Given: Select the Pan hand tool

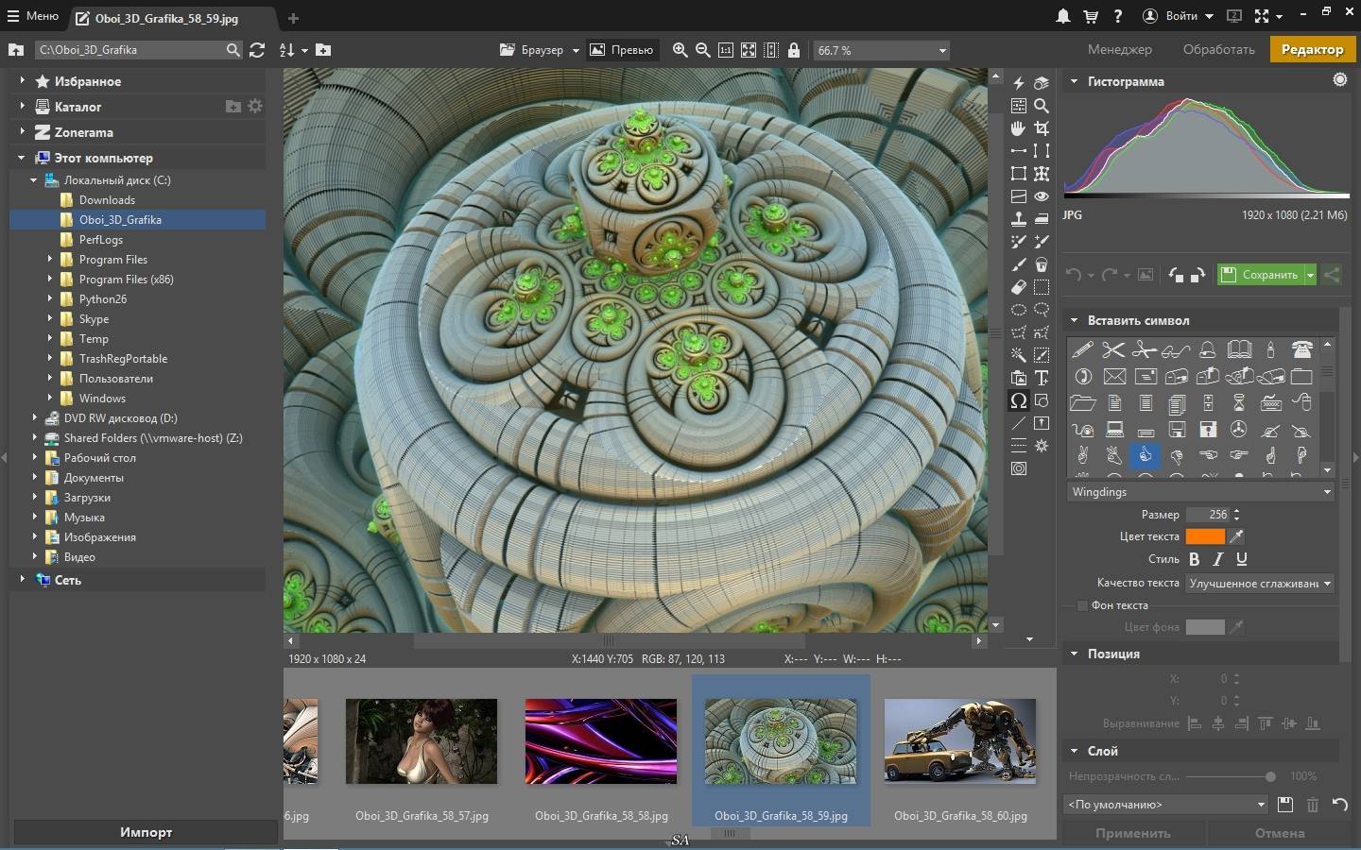Looking at the screenshot, I should (x=1018, y=128).
